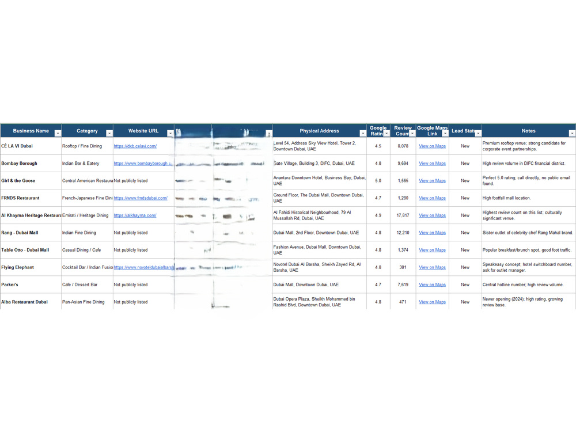Viewport: 576px width, 432px height.
Task: Open the Physical Address filter dropdown
Action: tap(362, 134)
